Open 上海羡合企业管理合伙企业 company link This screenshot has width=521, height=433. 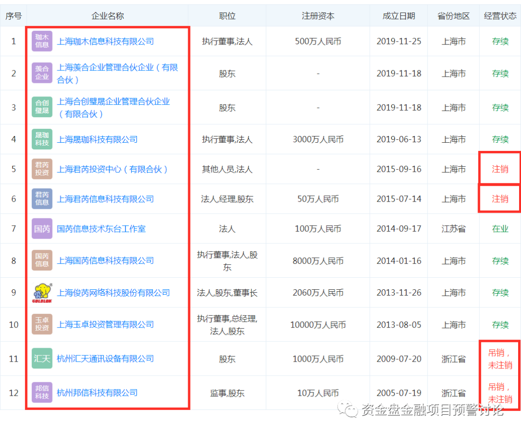pos(117,73)
